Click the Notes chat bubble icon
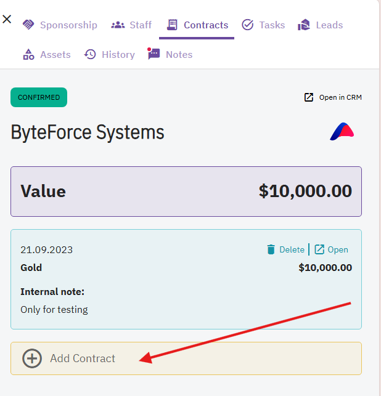The width and height of the screenshot is (381, 396). pos(154,54)
